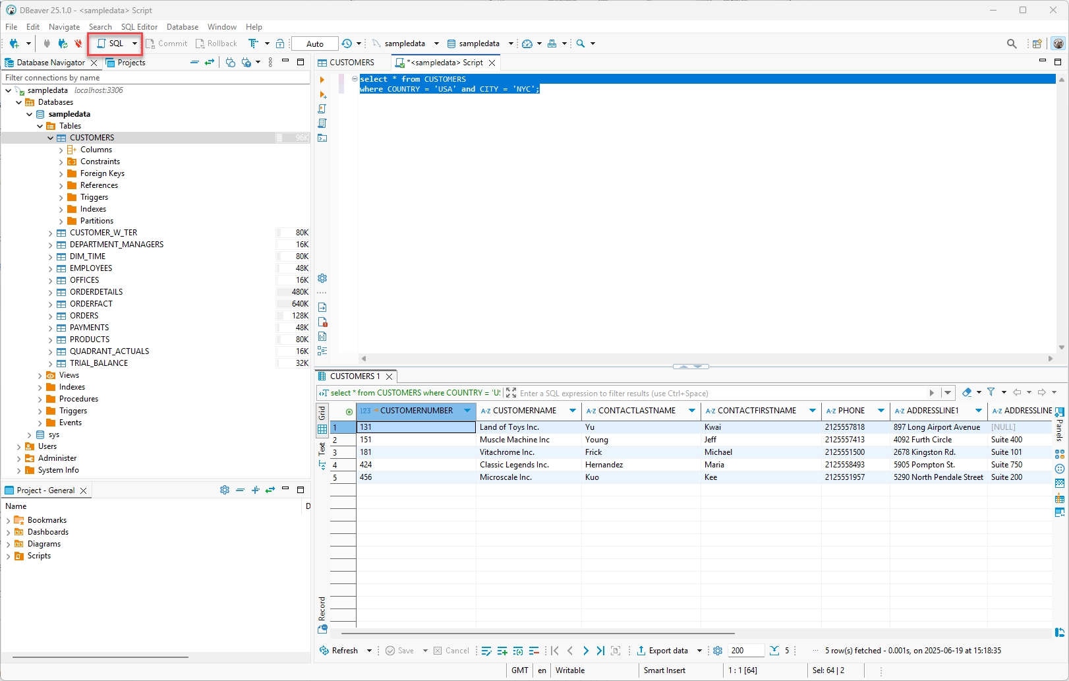This screenshot has height=681, width=1069.
Task: Click the Refresh results button
Action: pos(339,651)
